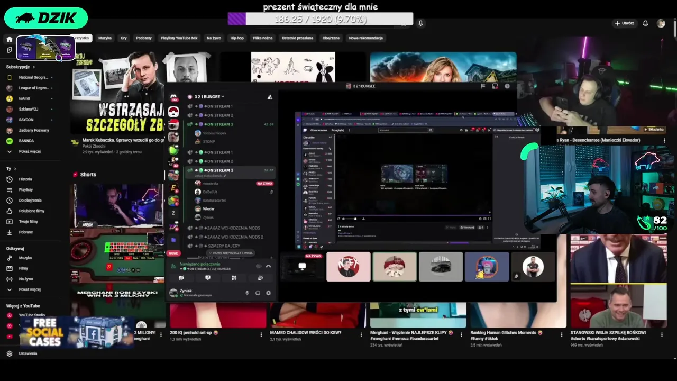Open National Geographic subscription
This screenshot has width=677, height=381.
tap(30, 77)
